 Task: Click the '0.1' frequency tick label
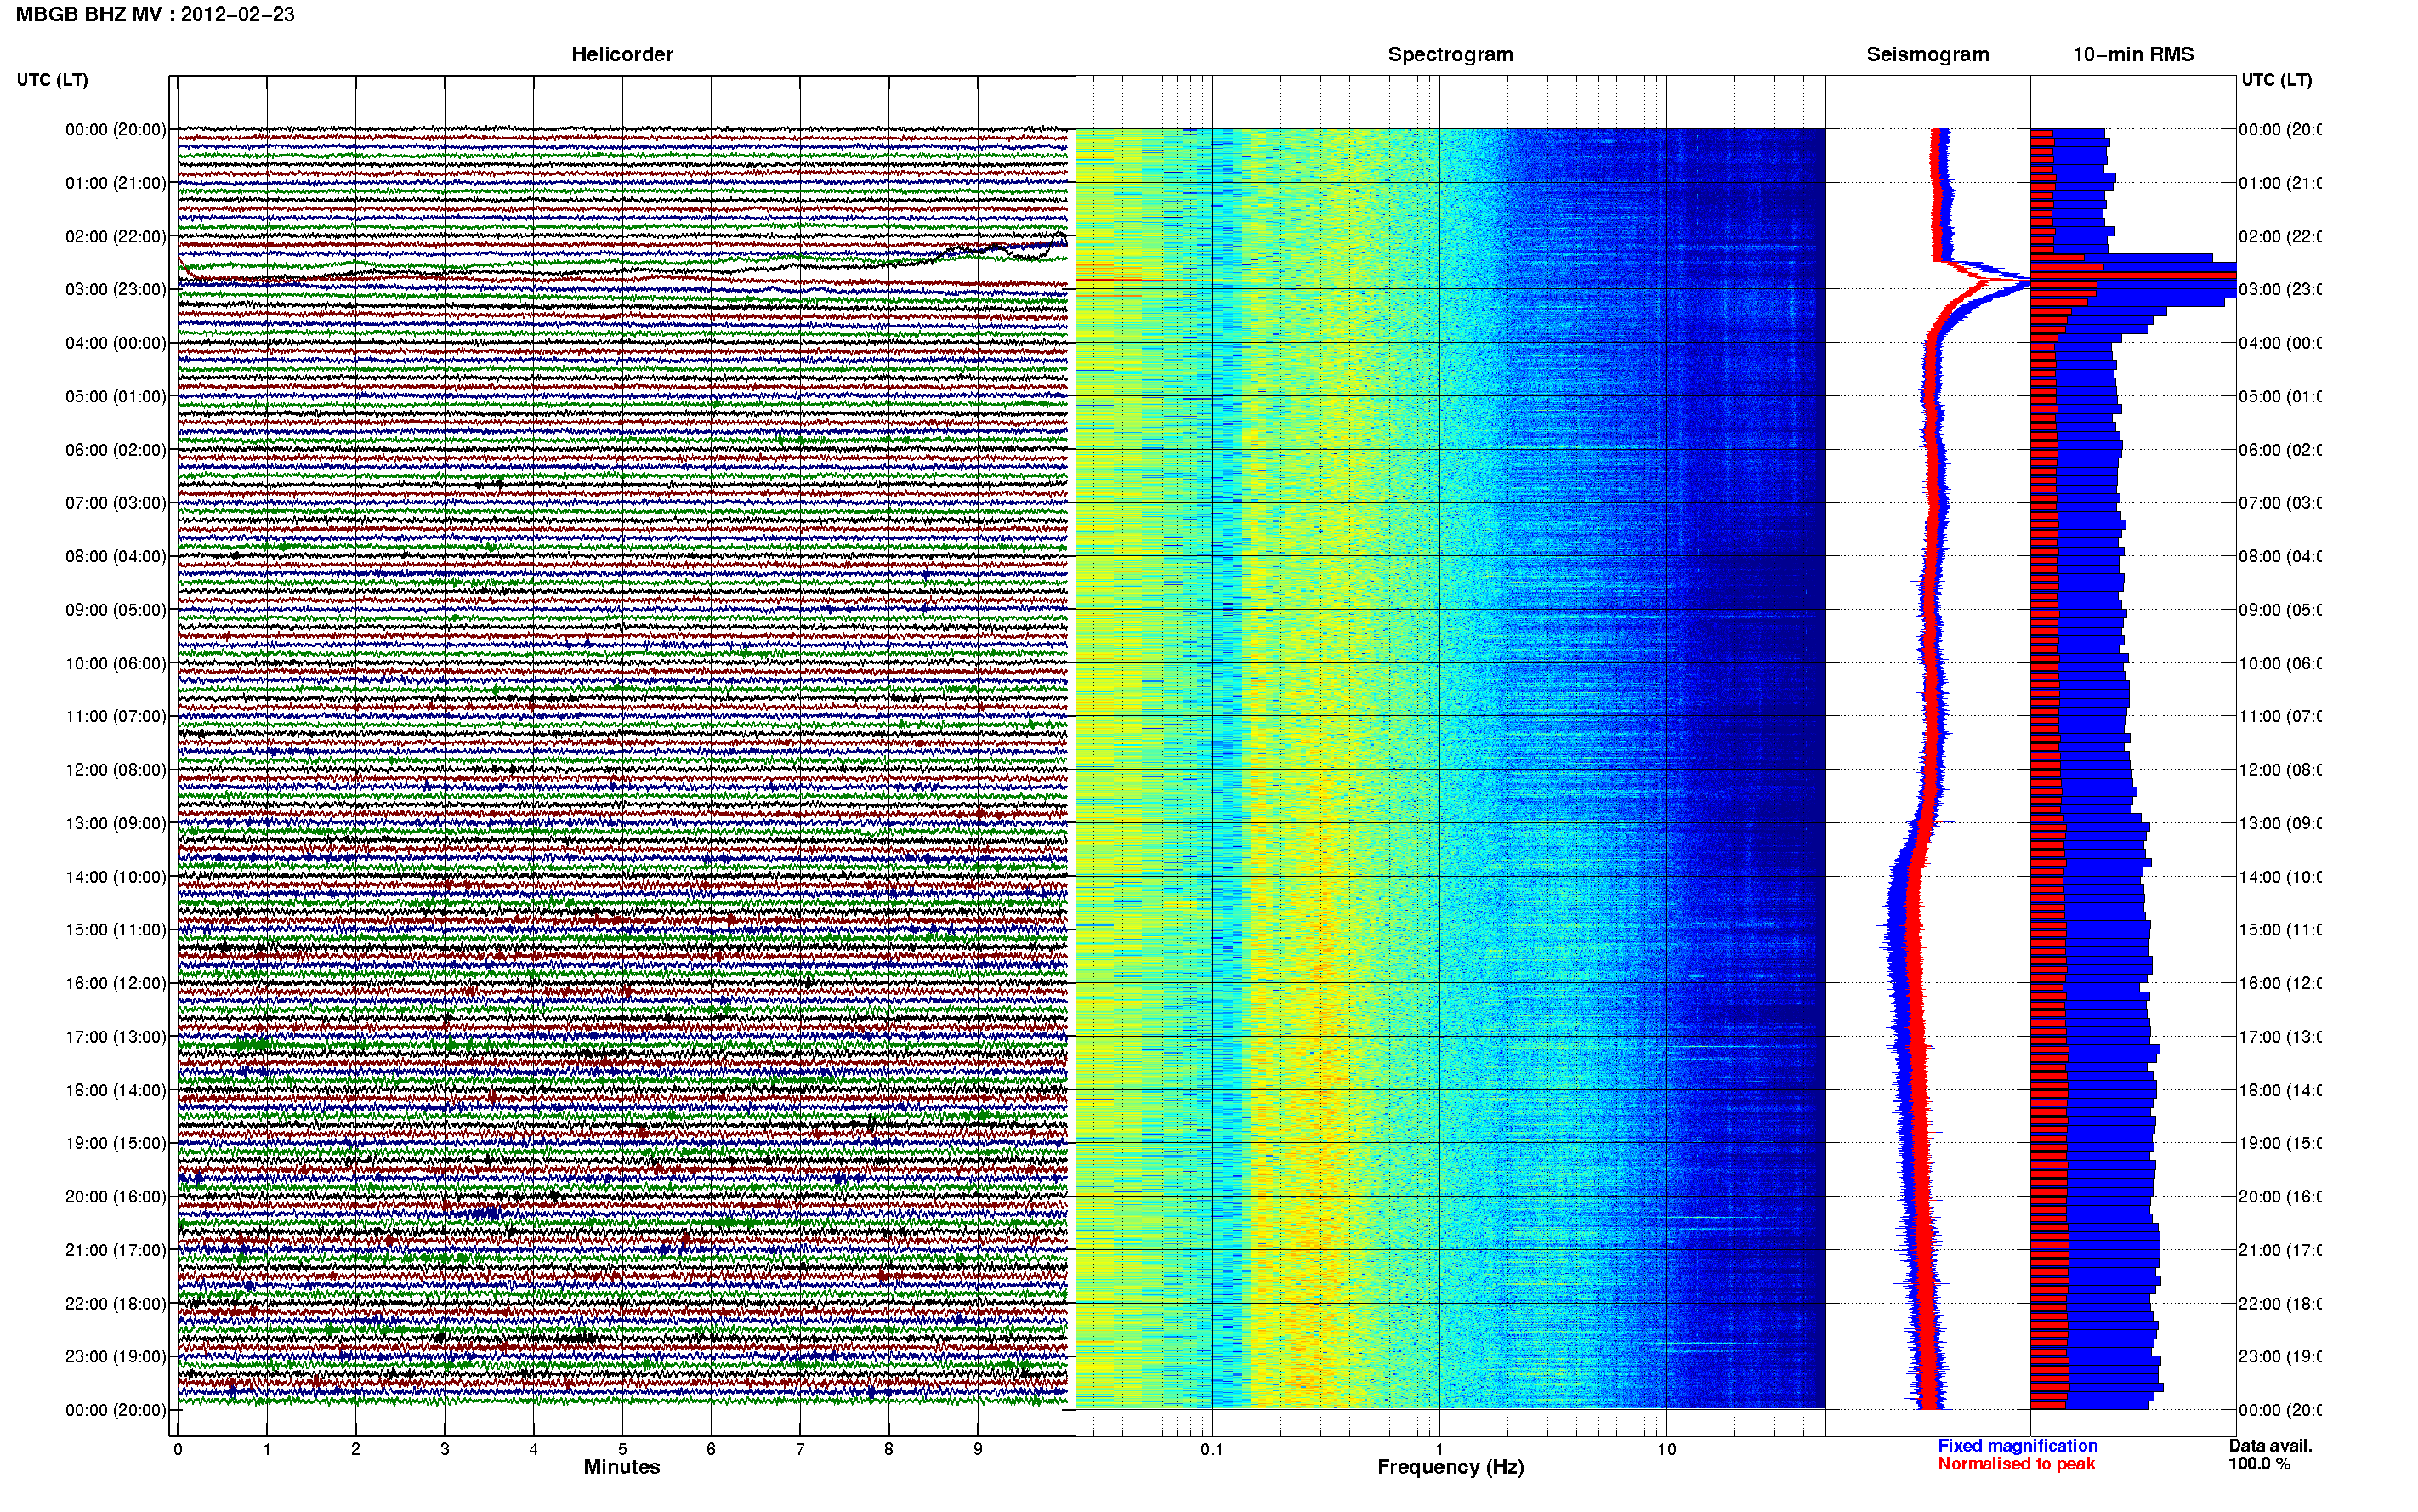[x=1212, y=1449]
